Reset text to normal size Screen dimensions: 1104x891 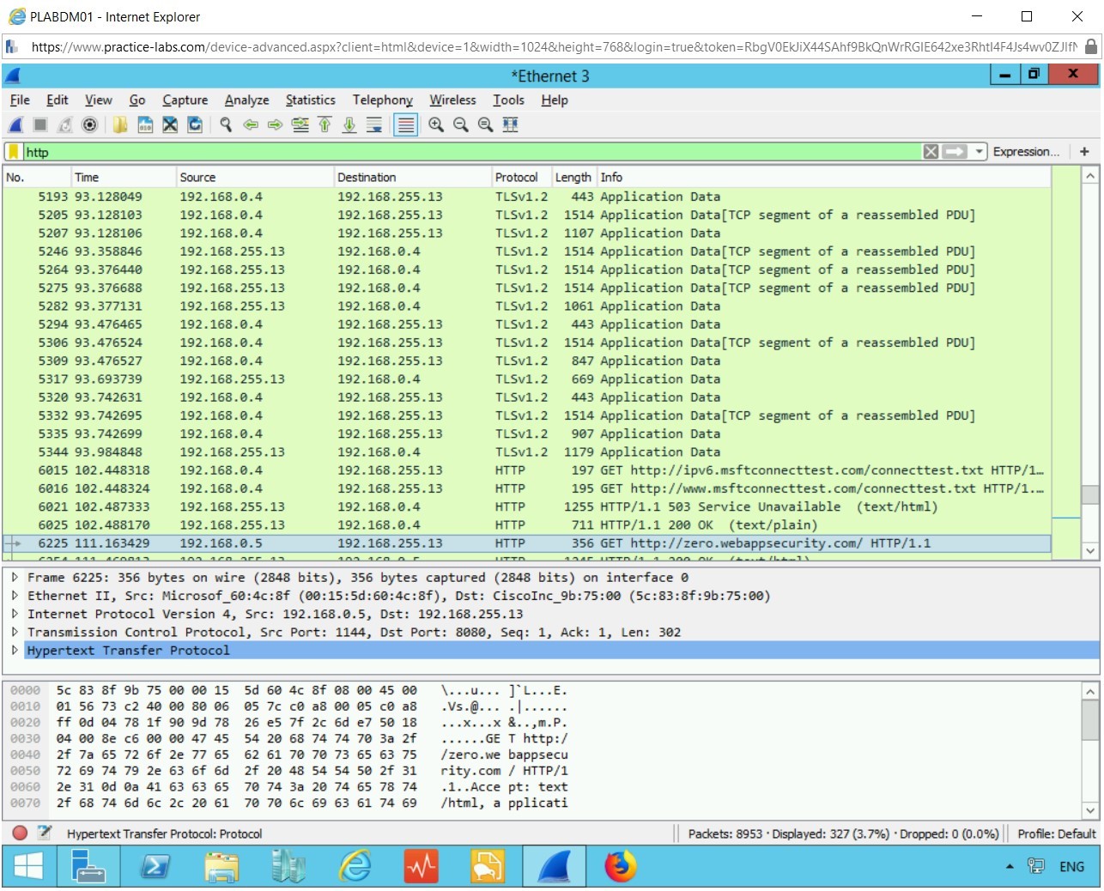pos(485,125)
